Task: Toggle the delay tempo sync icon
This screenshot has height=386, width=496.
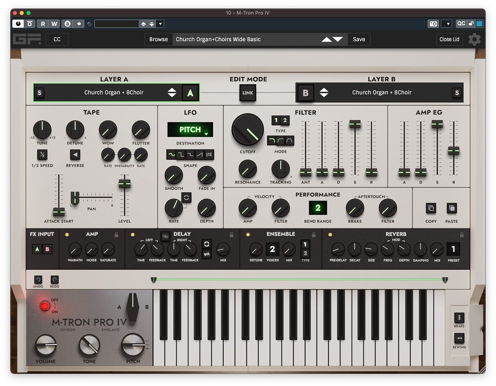Action: coord(206,244)
